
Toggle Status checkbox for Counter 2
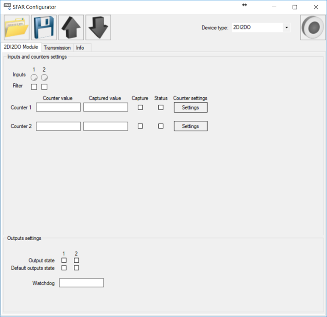coord(161,126)
